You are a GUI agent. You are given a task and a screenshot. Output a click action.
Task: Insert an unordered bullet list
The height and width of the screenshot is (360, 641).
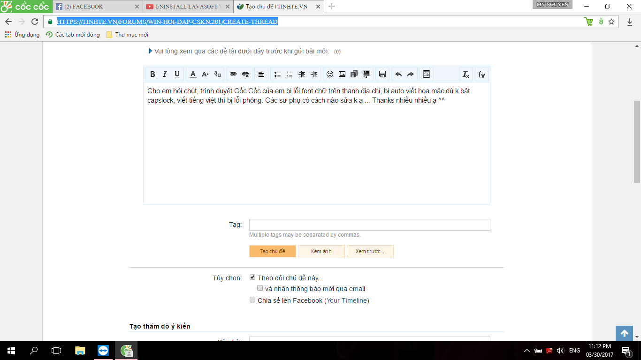[277, 74]
